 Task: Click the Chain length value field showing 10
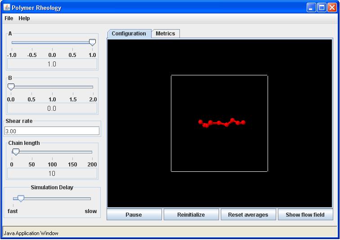click(x=52, y=174)
